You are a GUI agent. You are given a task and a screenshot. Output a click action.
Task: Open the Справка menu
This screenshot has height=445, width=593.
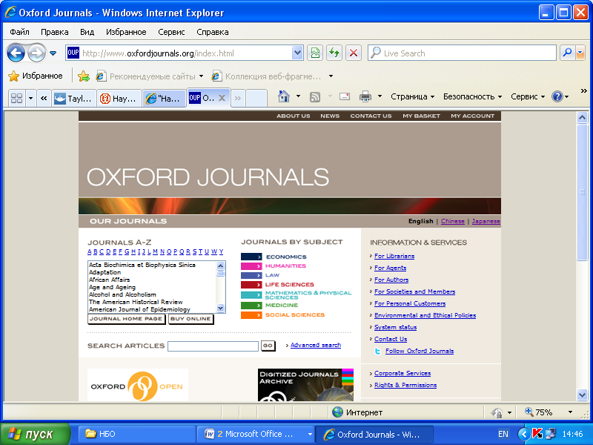pyautogui.click(x=213, y=32)
